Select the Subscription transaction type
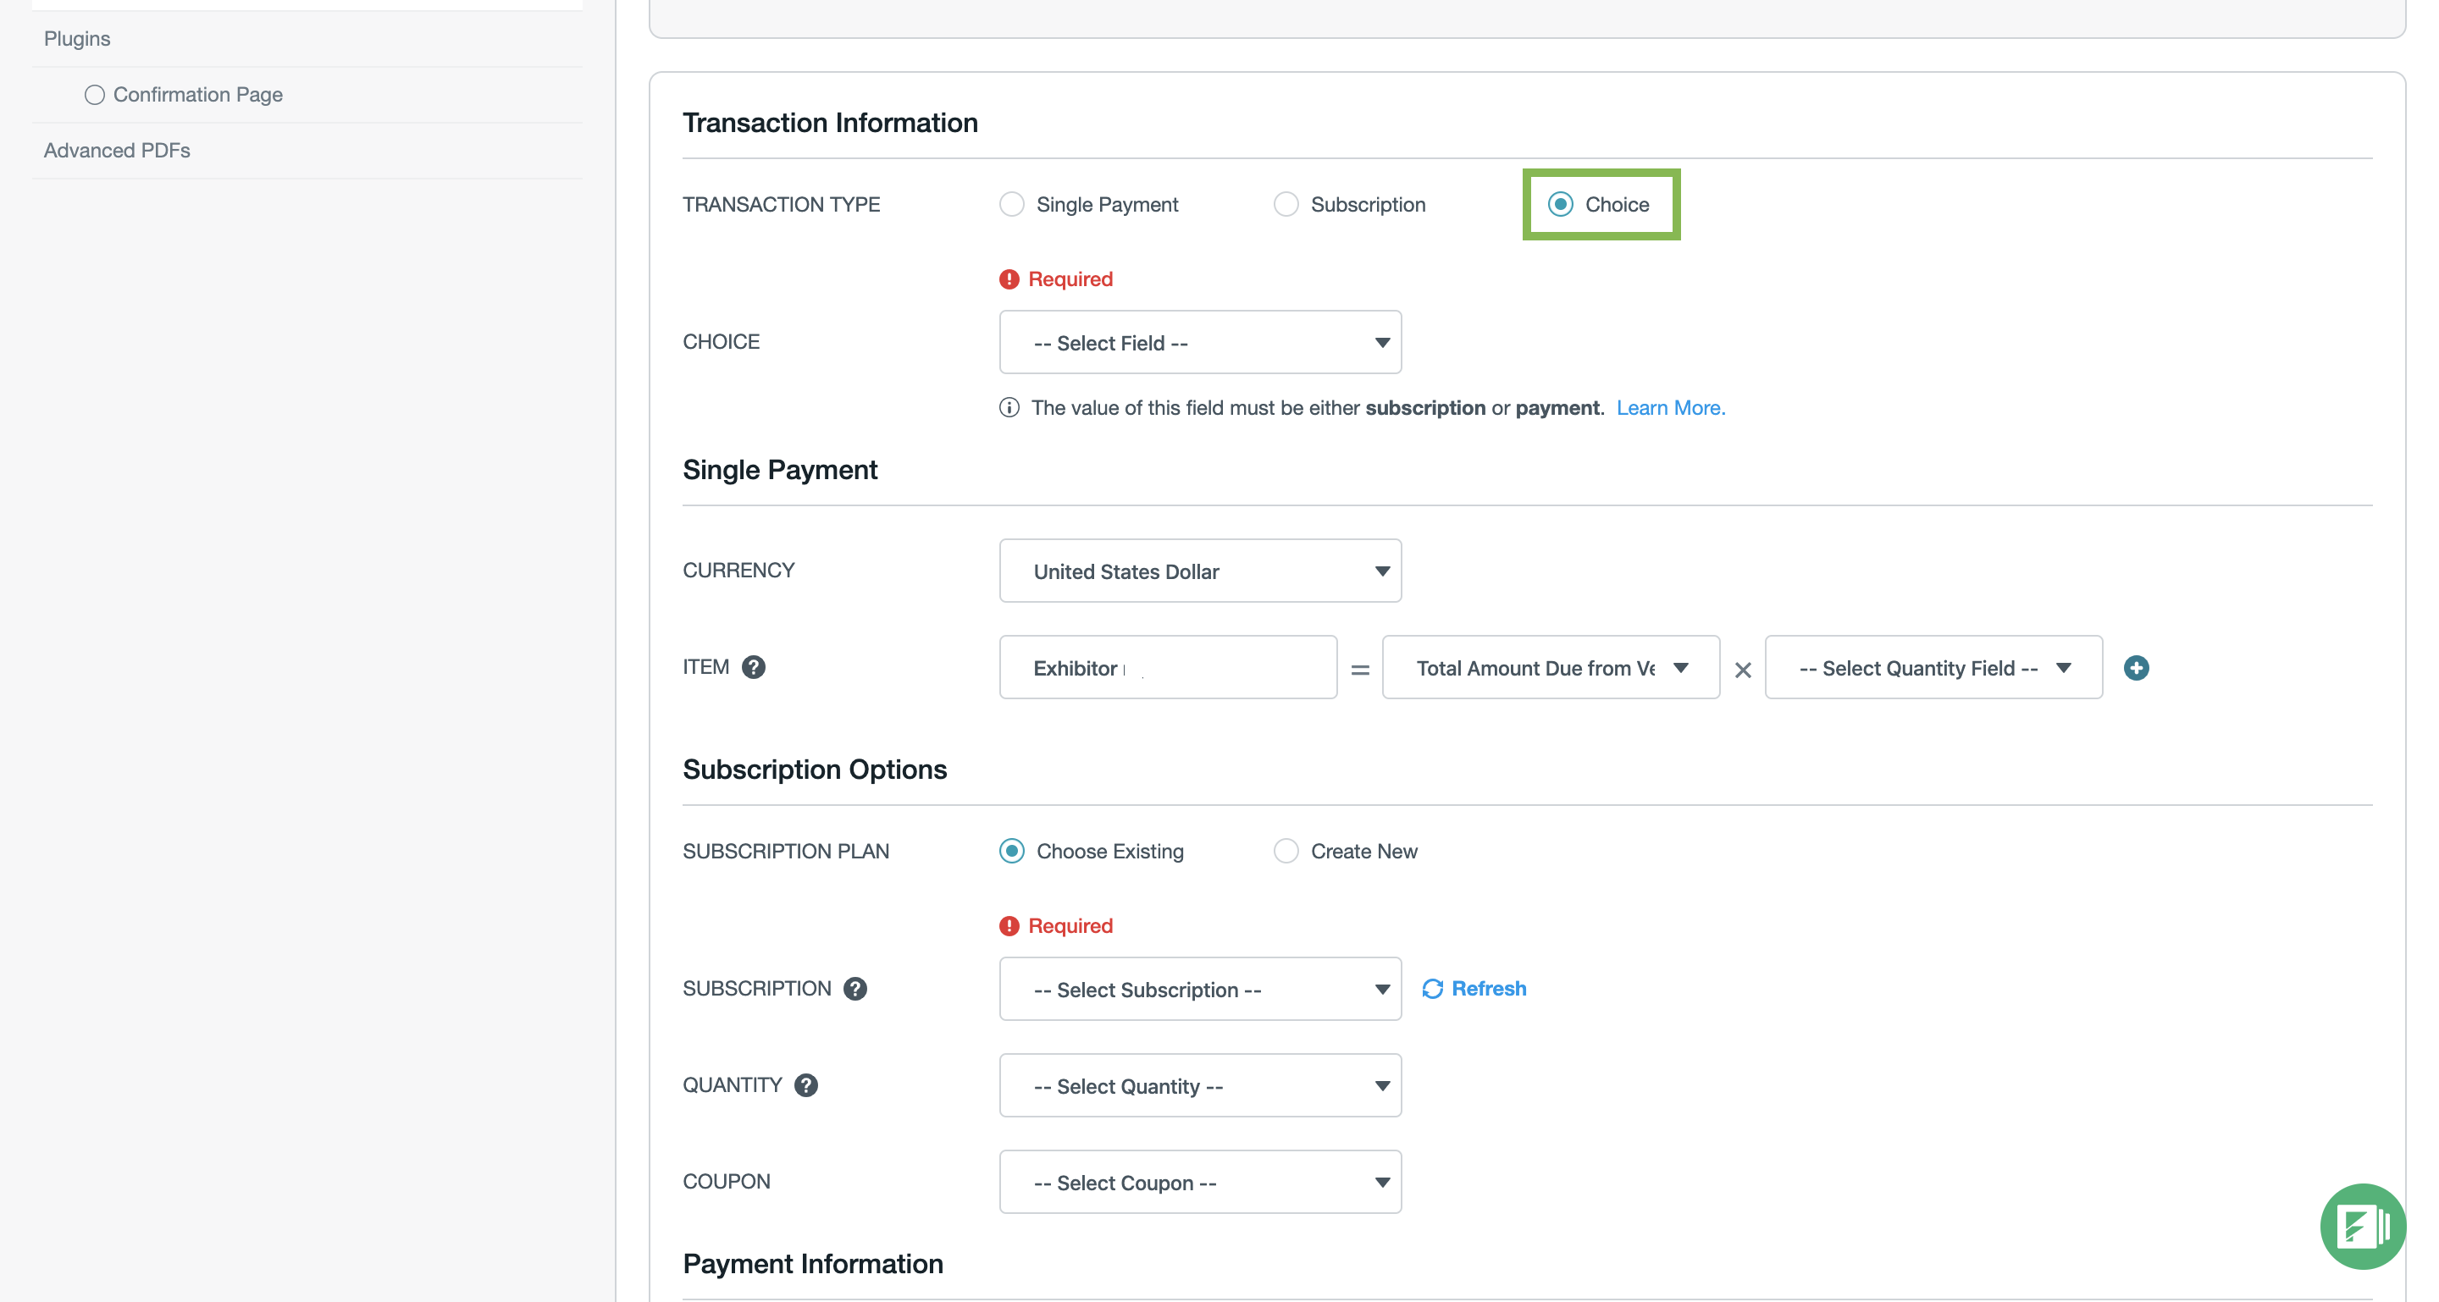Viewport: 2439px width, 1302px height. (1286, 204)
